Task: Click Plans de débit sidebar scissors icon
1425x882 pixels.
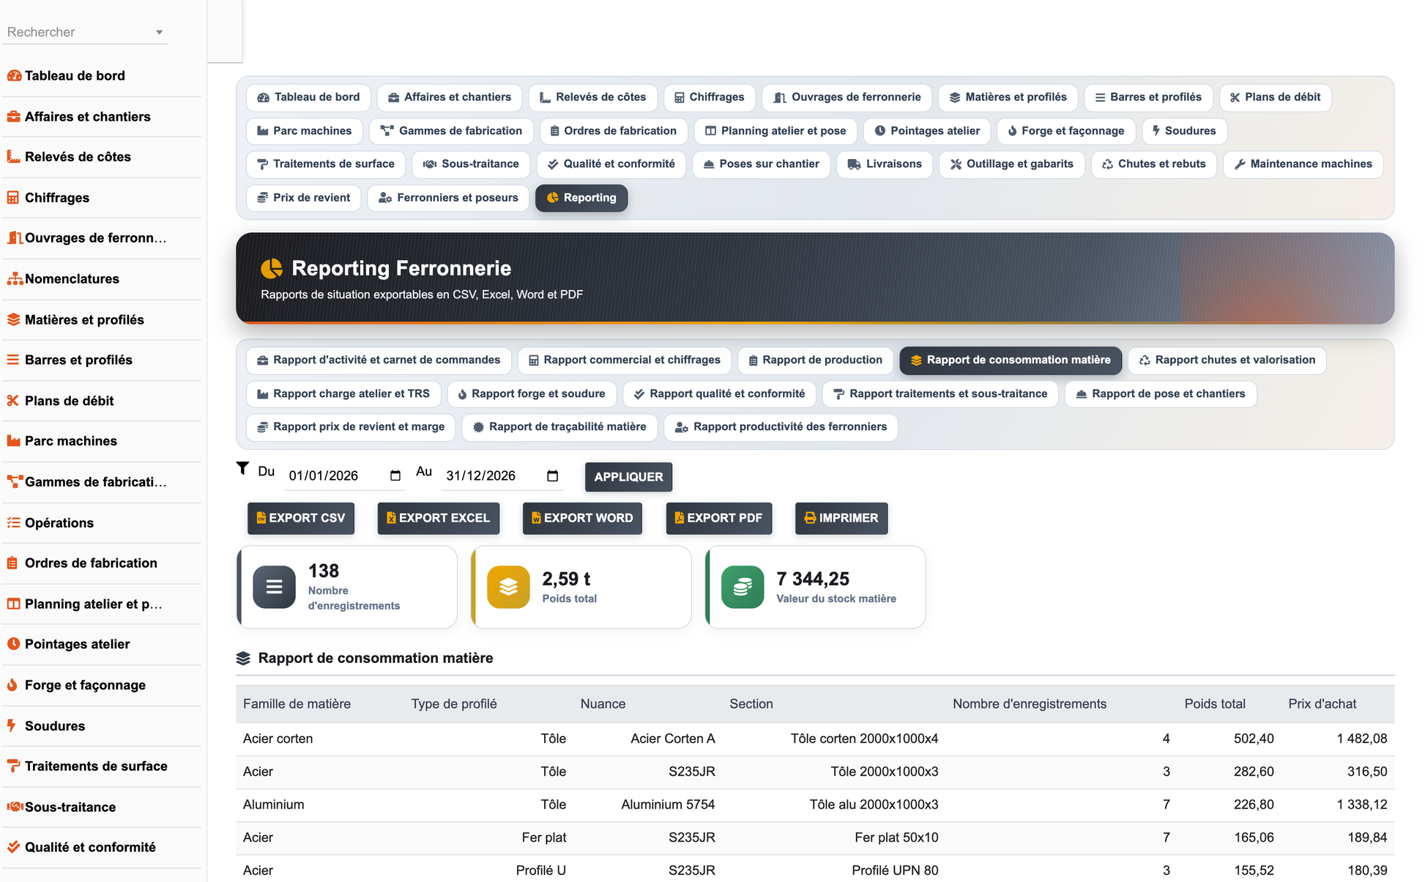Action: (13, 401)
